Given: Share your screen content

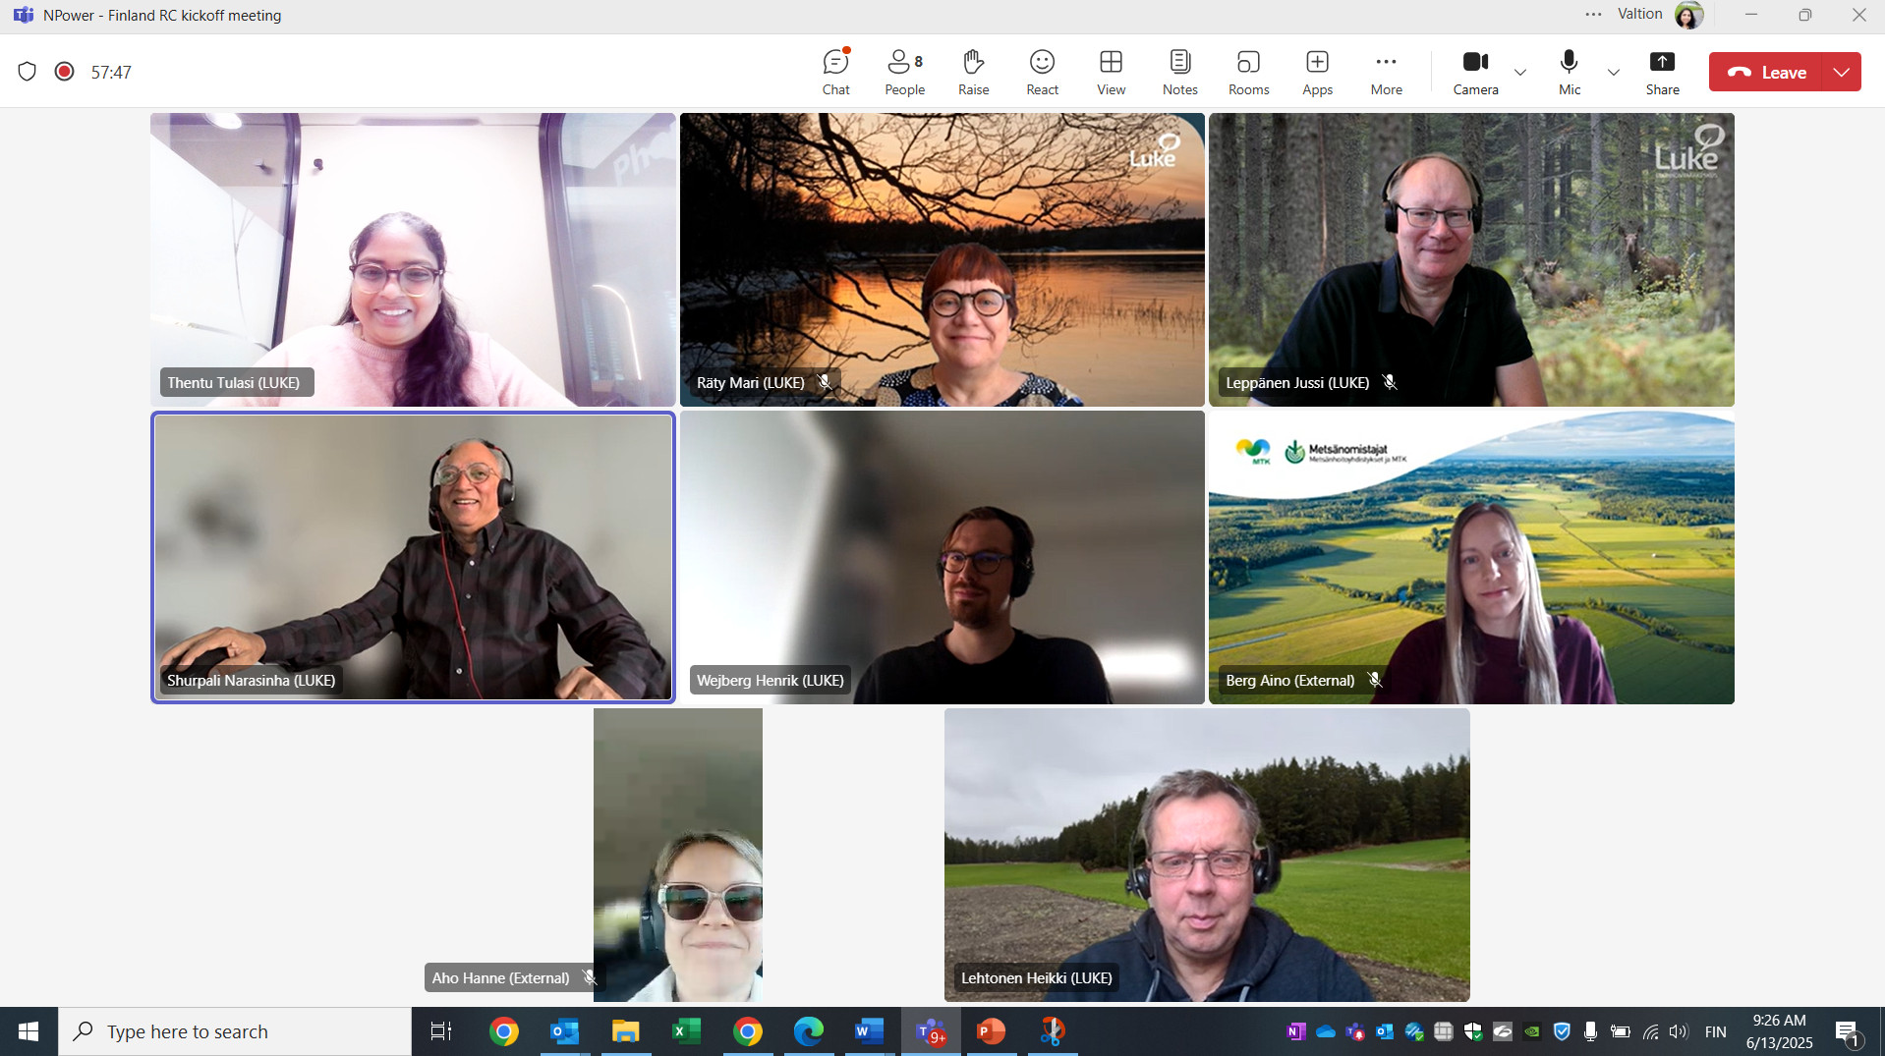Looking at the screenshot, I should 1662,72.
